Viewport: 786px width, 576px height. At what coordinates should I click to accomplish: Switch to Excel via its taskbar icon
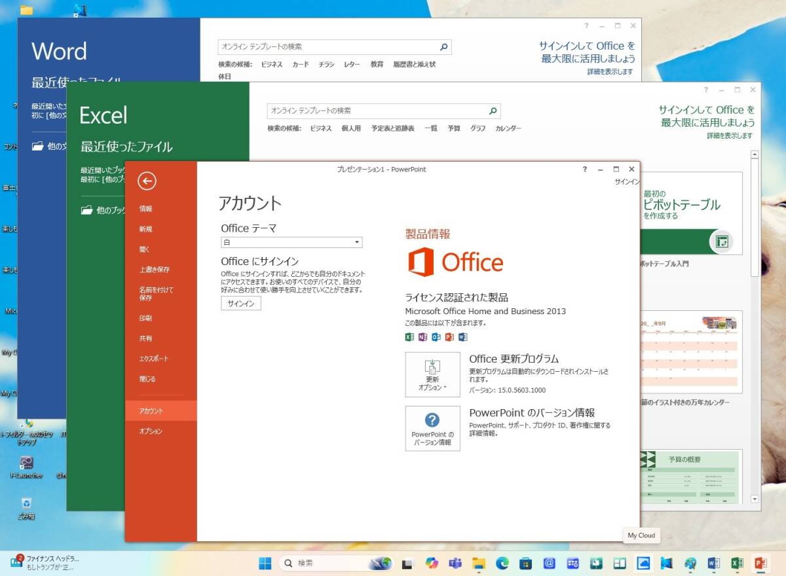tap(738, 563)
